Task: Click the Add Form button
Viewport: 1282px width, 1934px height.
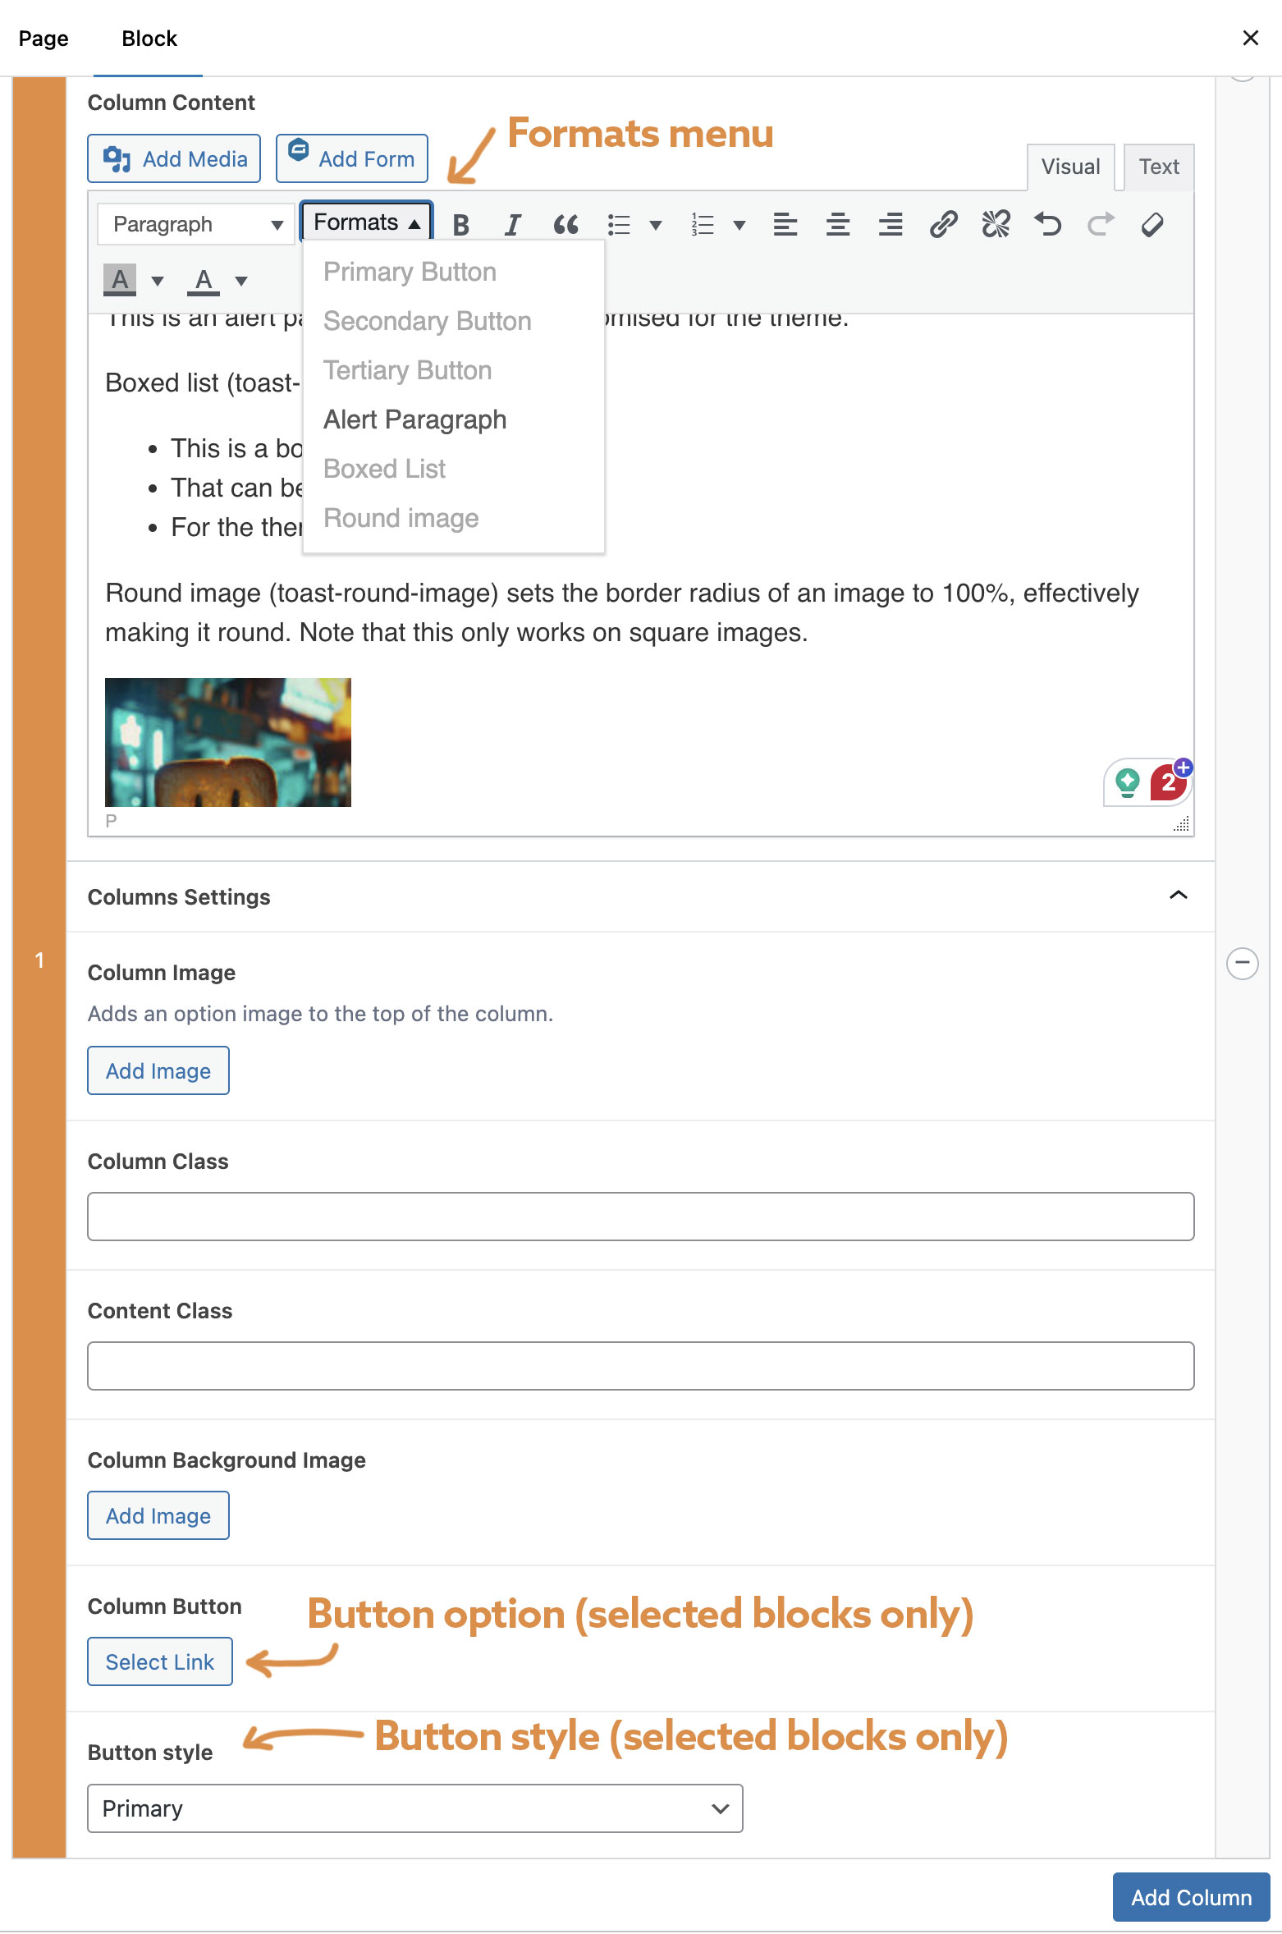Action: [x=351, y=158]
